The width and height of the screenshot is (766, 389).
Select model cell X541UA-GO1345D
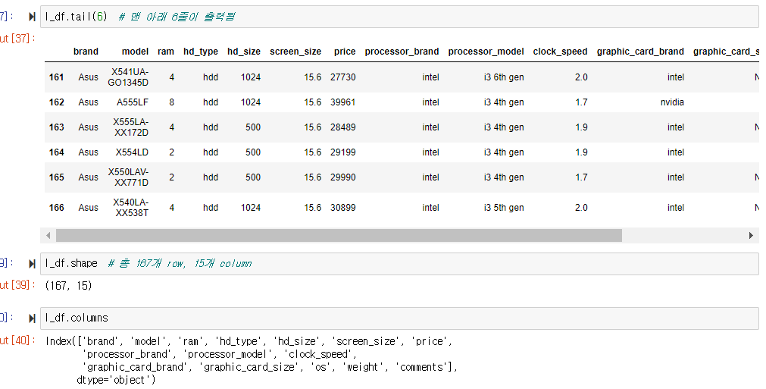[128, 77]
